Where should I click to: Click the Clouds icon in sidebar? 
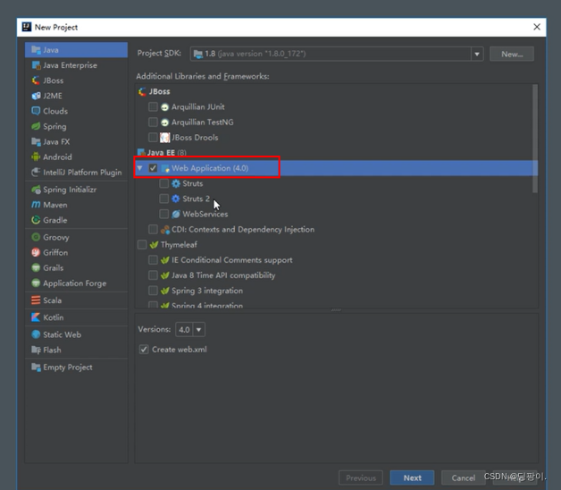click(36, 111)
